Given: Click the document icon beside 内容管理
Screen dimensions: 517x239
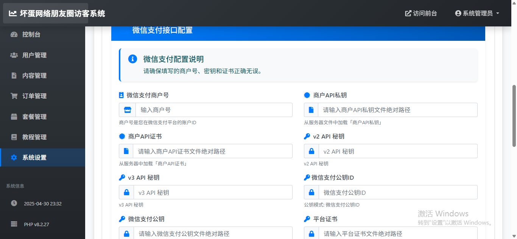Looking at the screenshot, I should pyautogui.click(x=14, y=76).
